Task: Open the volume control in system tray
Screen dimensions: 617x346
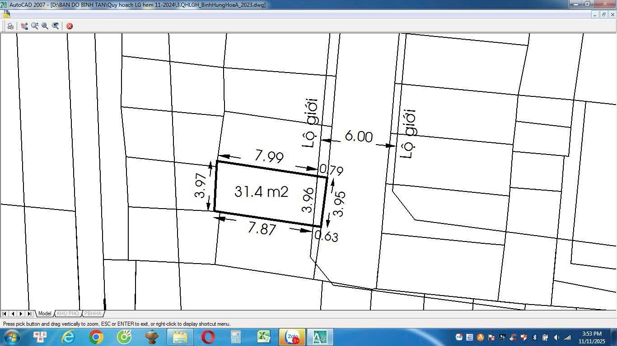Action: (x=556, y=337)
